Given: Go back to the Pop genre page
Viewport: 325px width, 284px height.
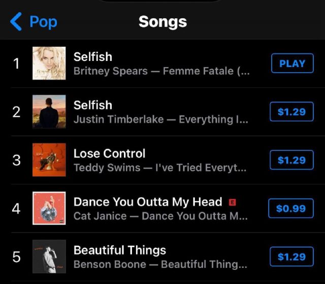Looking at the screenshot, I should pyautogui.click(x=34, y=22).
